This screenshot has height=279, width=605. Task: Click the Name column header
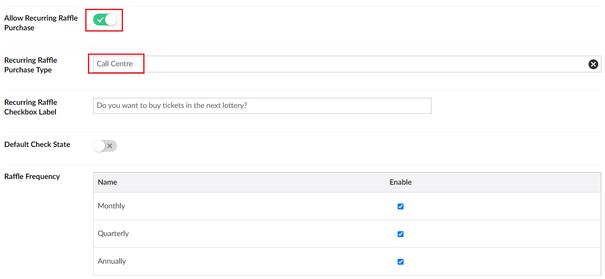(107, 182)
